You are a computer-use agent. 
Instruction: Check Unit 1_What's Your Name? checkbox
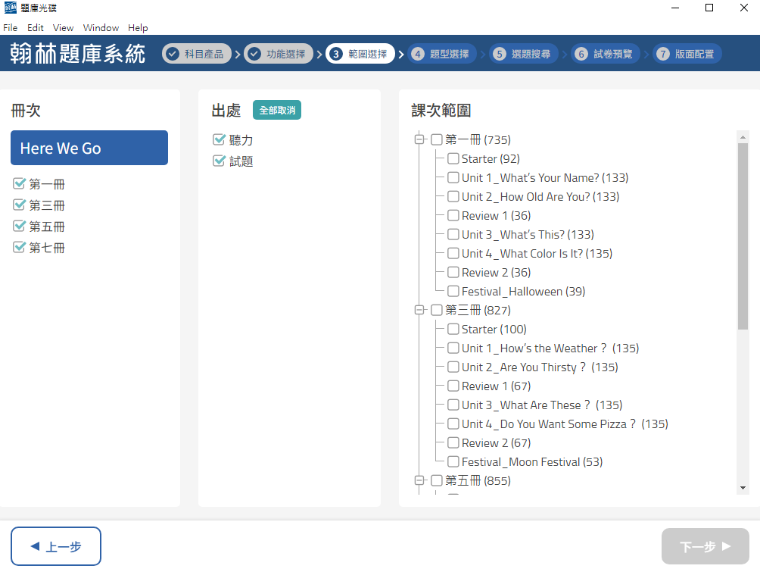click(453, 178)
